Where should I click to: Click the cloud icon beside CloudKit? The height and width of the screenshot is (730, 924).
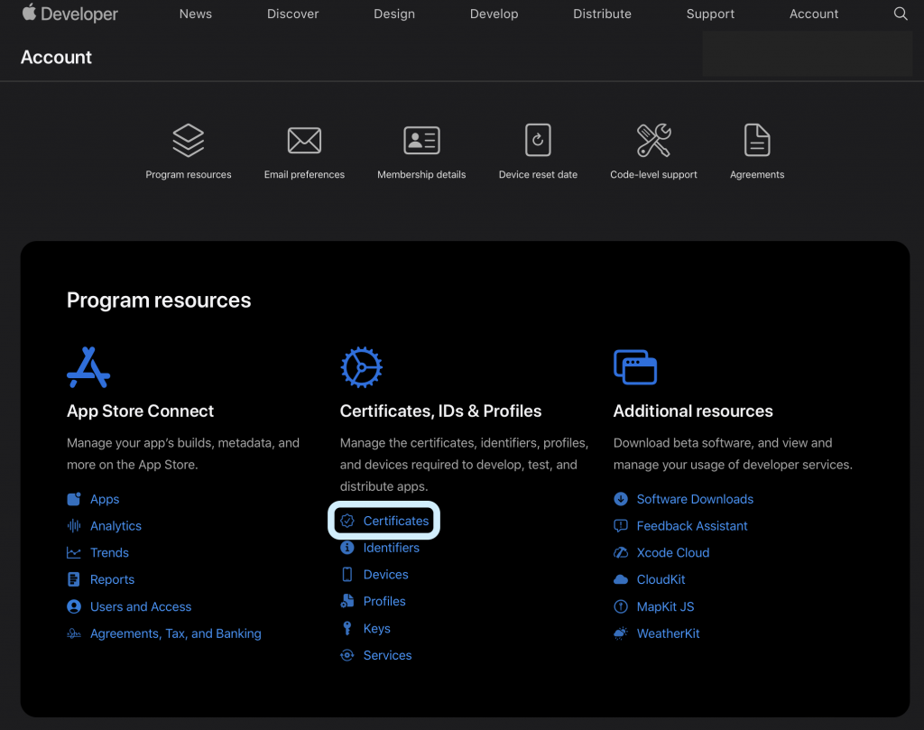tap(621, 579)
